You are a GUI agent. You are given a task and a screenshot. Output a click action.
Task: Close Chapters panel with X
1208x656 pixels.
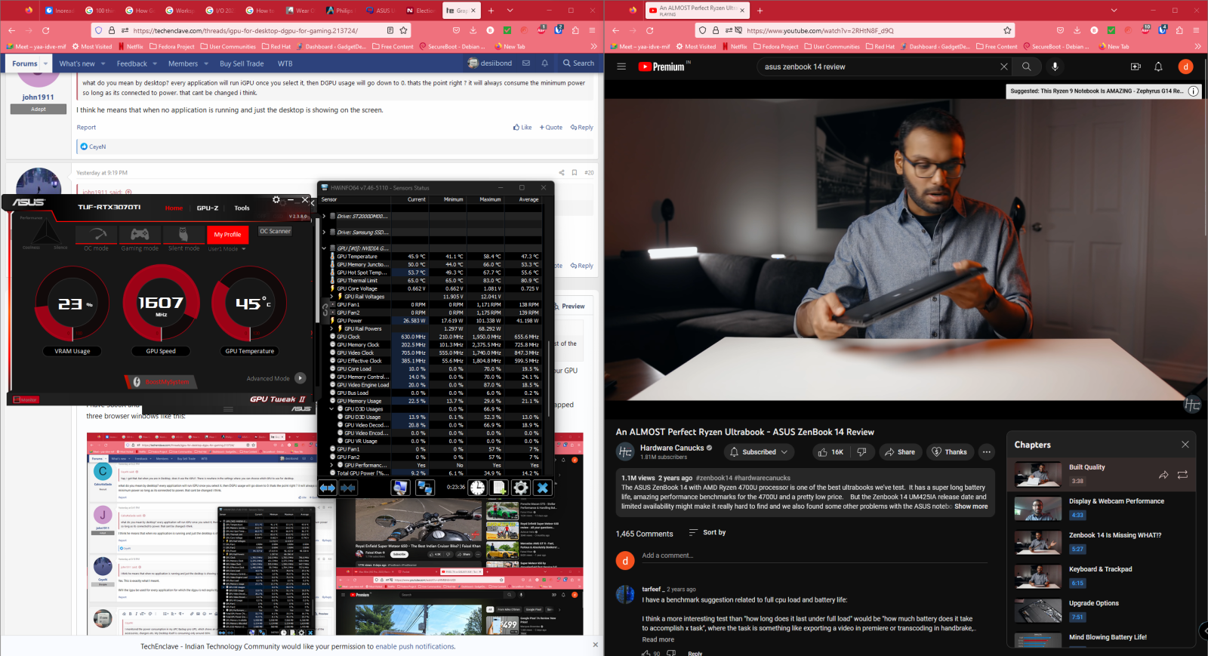point(1185,445)
